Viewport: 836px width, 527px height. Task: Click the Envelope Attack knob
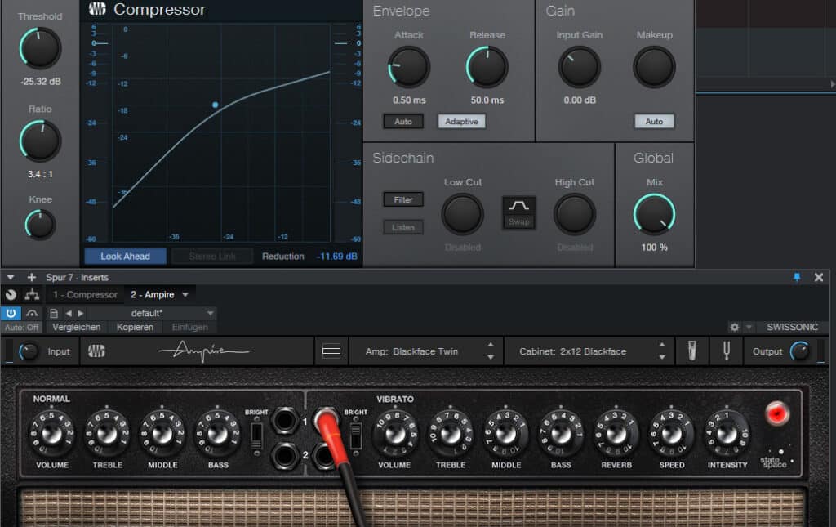(x=409, y=67)
